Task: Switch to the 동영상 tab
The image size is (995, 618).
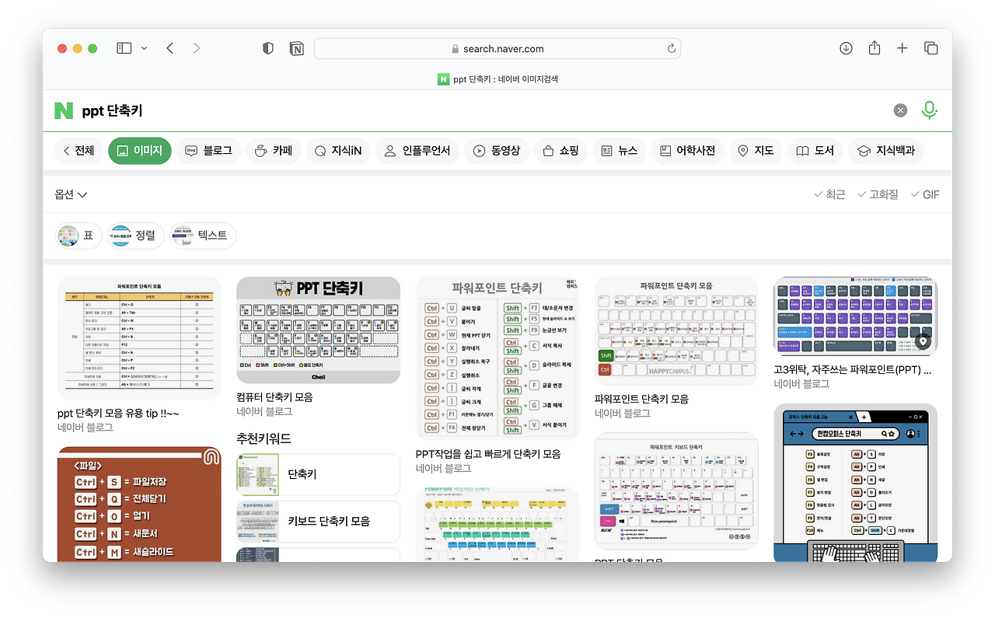Action: pos(497,151)
